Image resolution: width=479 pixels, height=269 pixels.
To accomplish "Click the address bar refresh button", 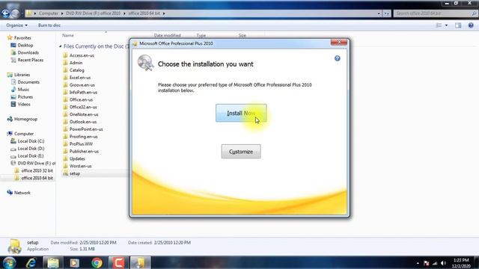I will pos(387,13).
